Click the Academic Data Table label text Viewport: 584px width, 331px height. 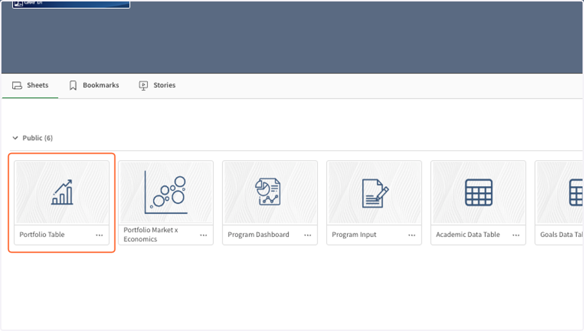tap(468, 235)
